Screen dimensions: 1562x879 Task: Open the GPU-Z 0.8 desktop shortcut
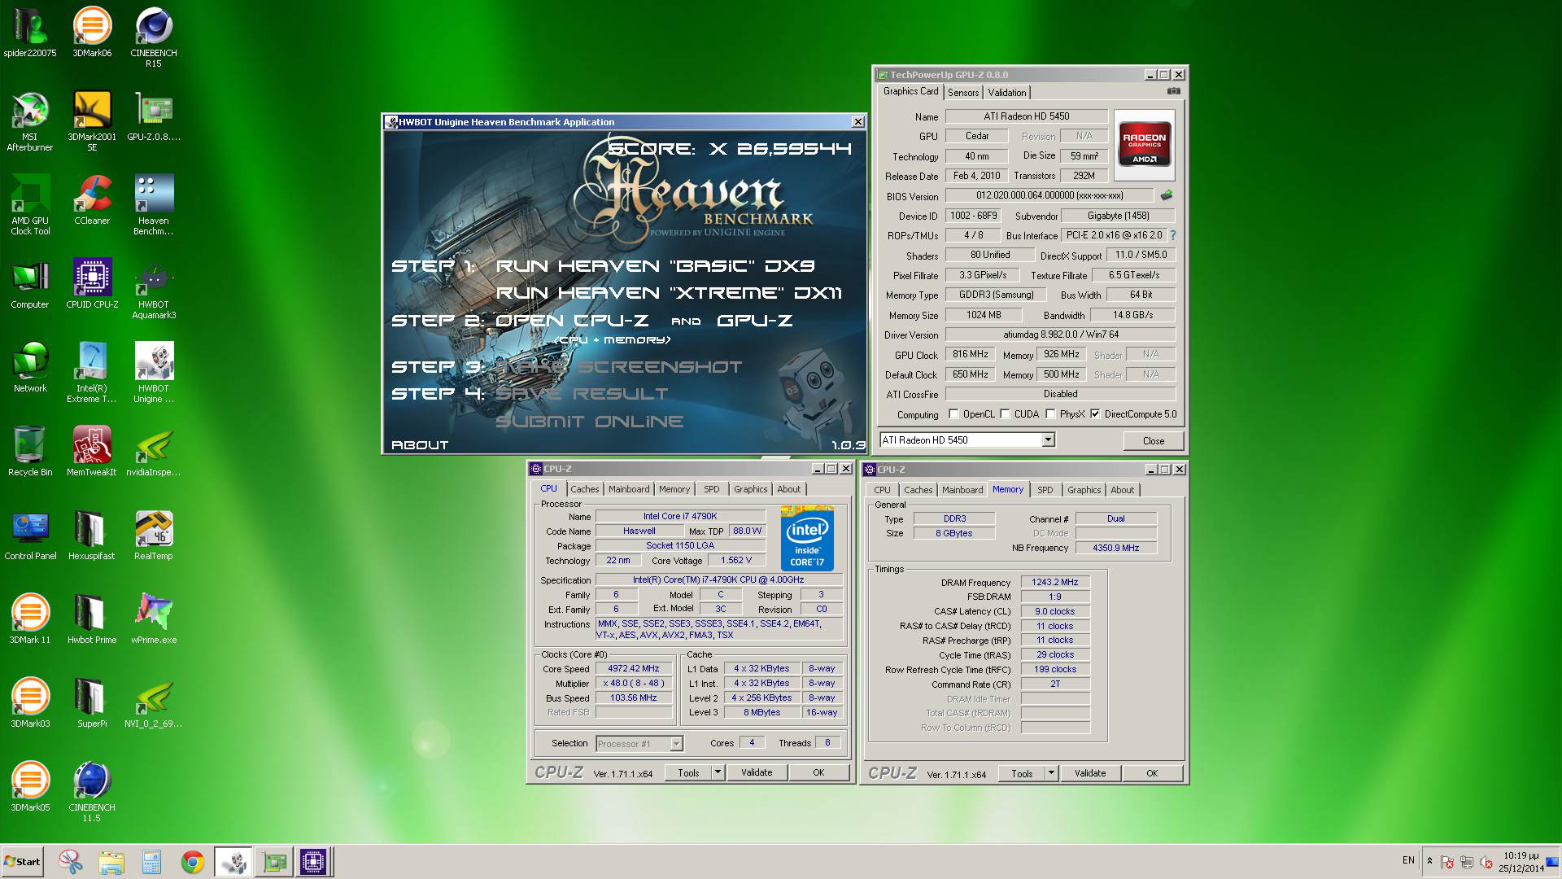tap(154, 116)
